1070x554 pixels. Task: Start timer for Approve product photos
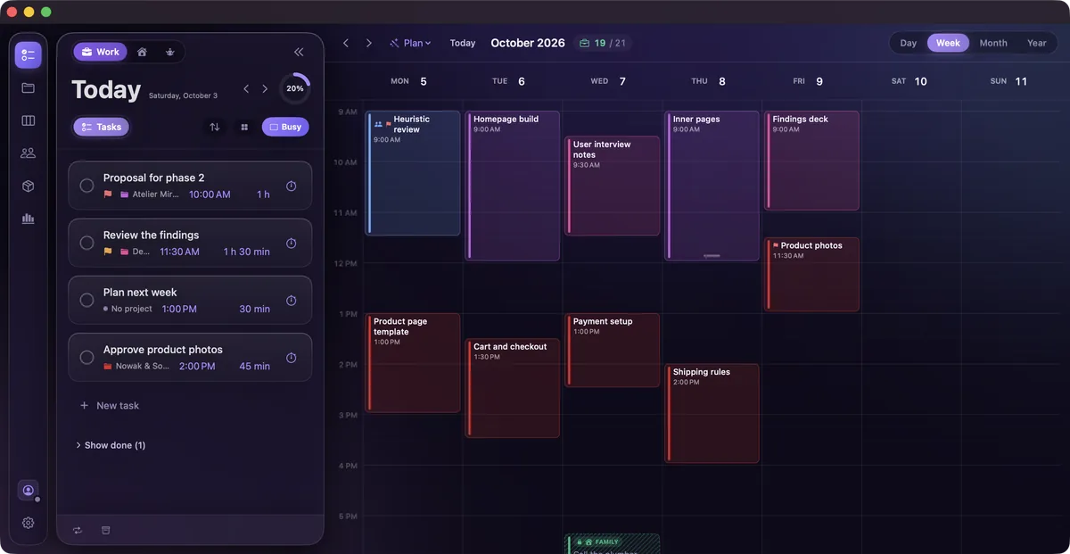[x=291, y=358]
